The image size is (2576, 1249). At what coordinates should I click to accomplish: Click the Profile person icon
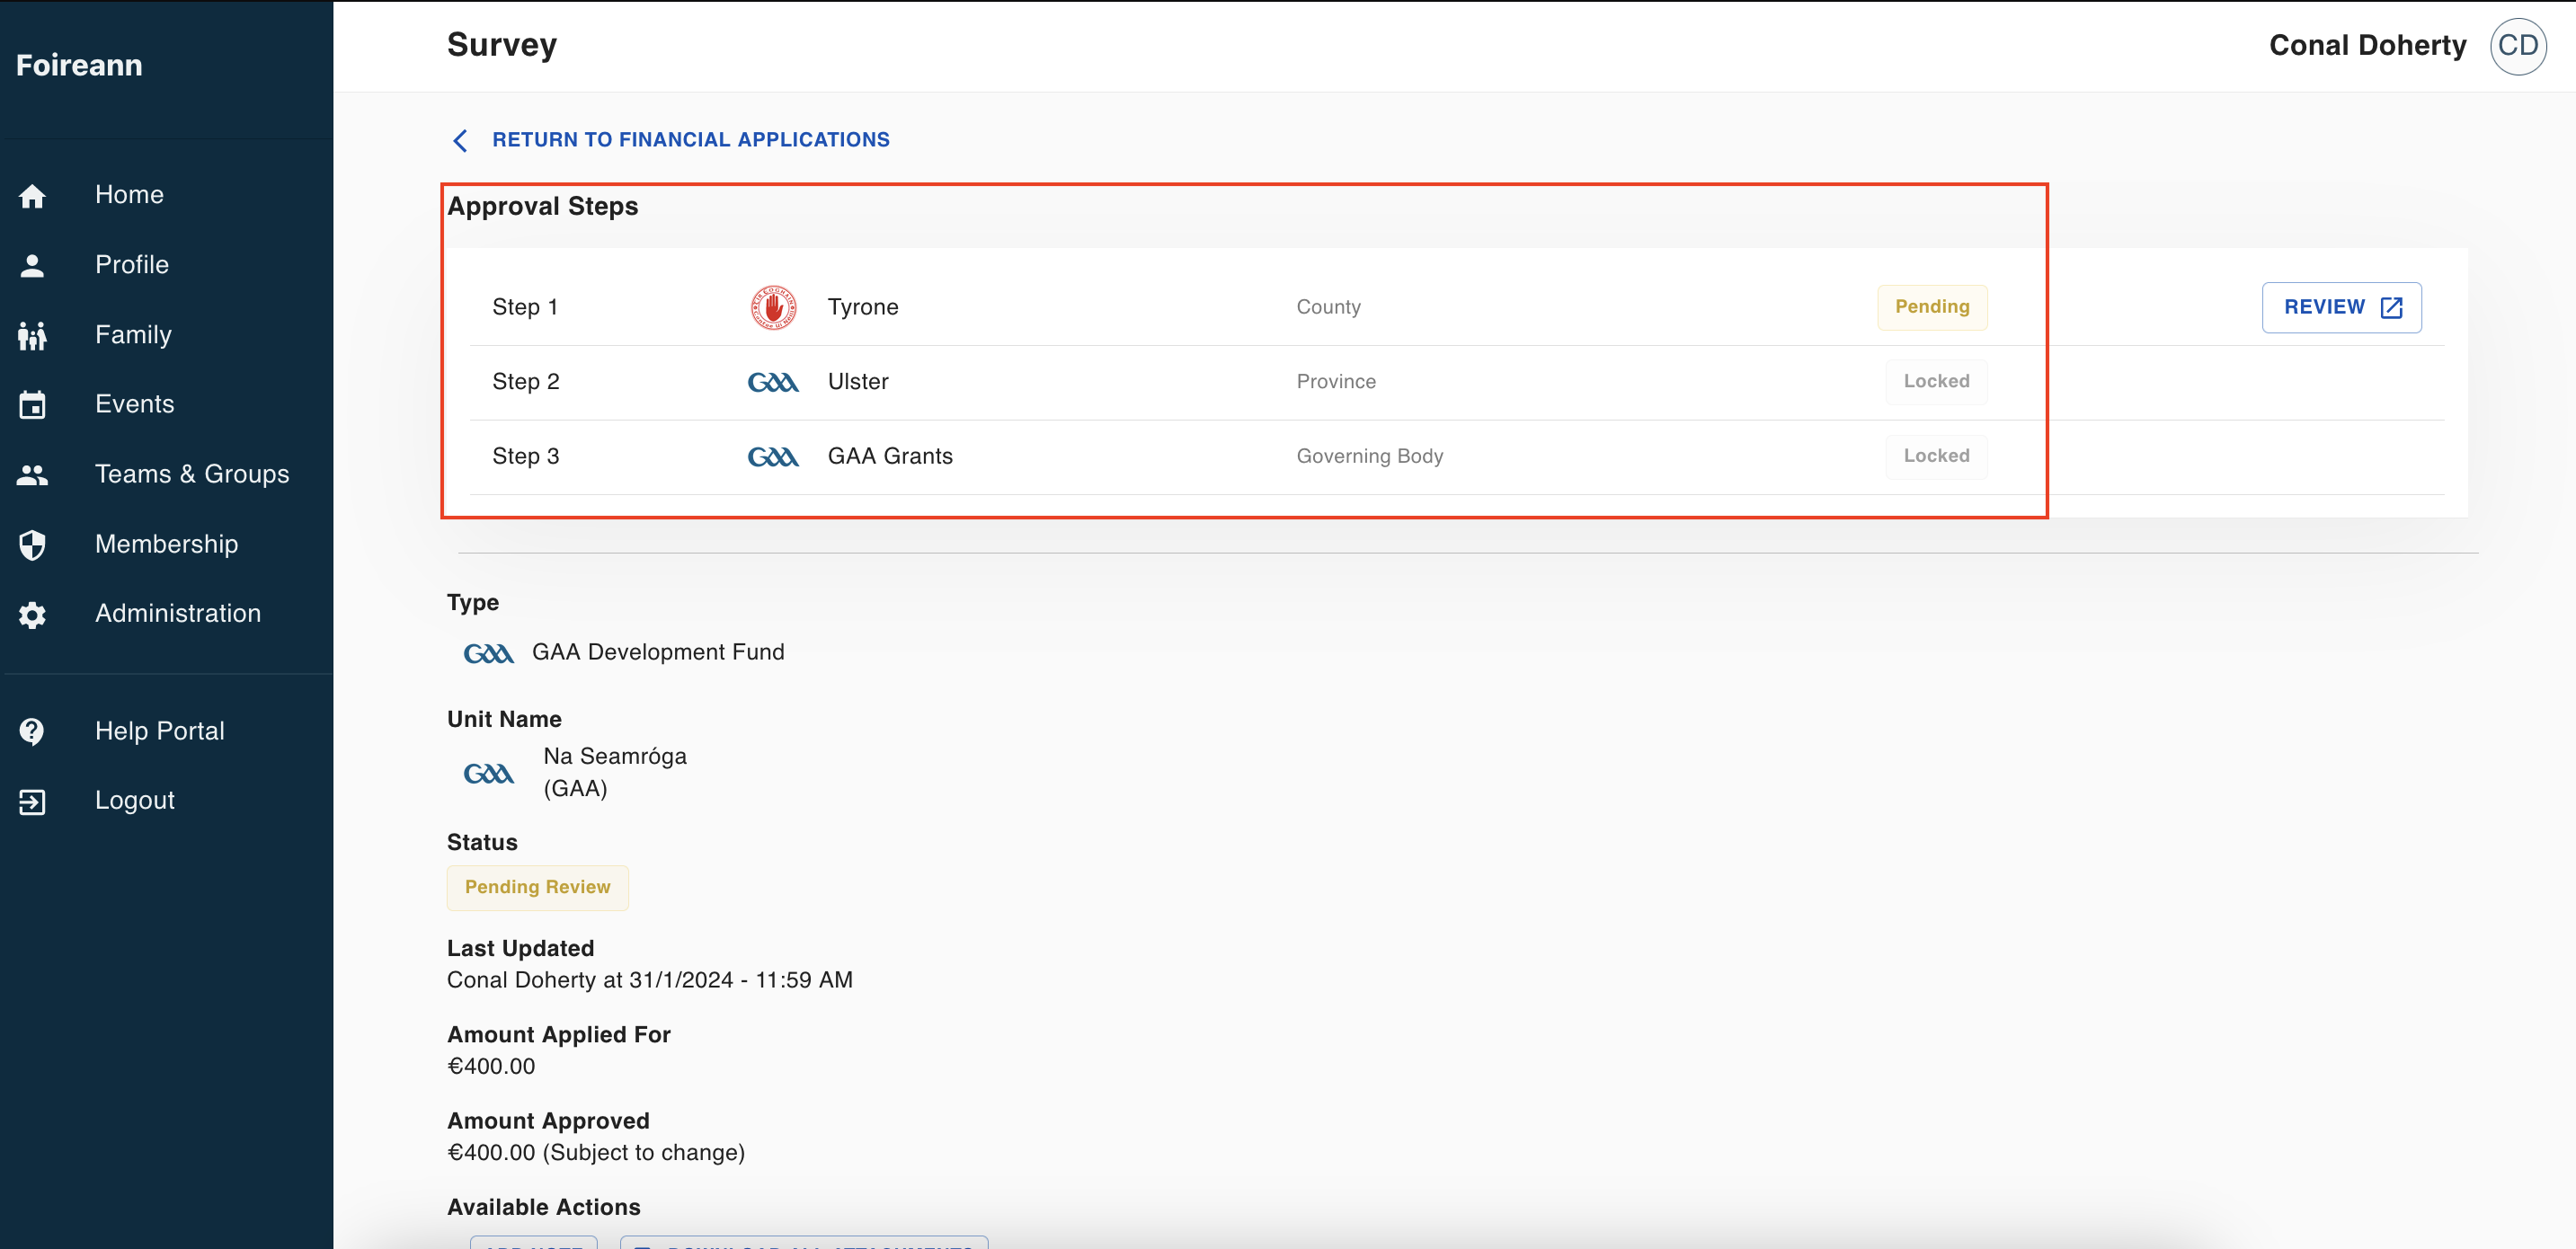point(32,265)
